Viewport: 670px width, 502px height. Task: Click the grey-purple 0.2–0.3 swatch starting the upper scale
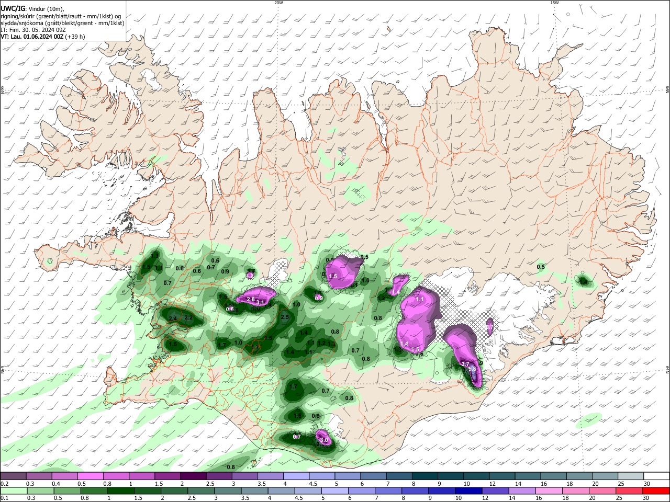click(13, 476)
